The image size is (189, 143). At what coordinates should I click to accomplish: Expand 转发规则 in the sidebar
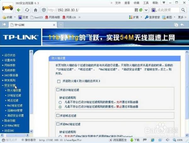click(x=10, y=80)
